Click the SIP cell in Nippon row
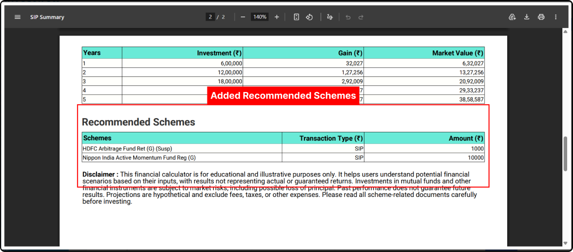 (323, 158)
